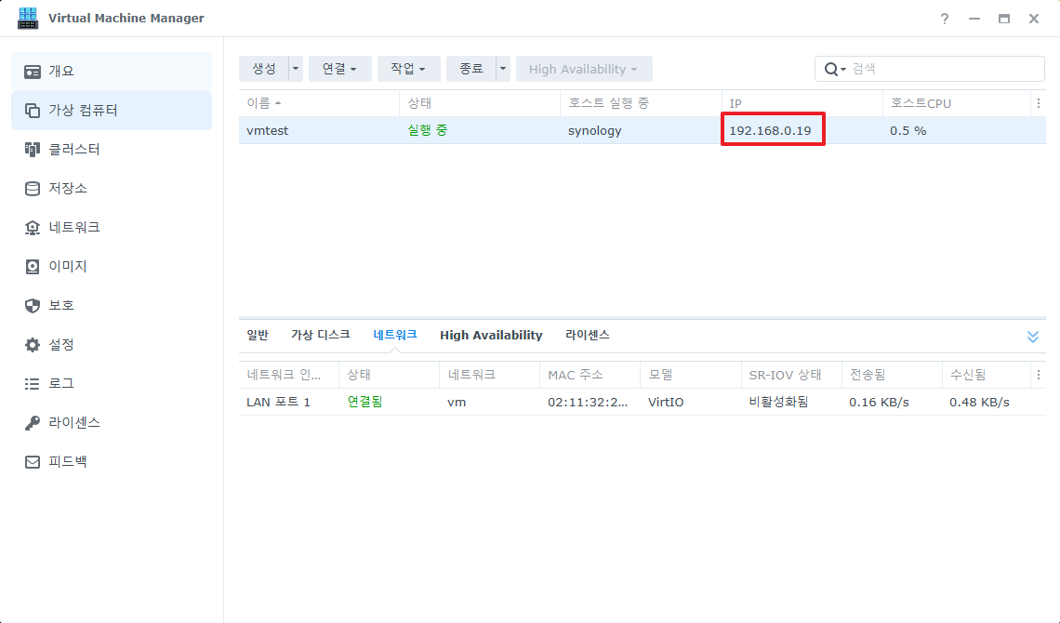
Task: Click the Virtual Machine Manager app icon
Action: click(28, 19)
